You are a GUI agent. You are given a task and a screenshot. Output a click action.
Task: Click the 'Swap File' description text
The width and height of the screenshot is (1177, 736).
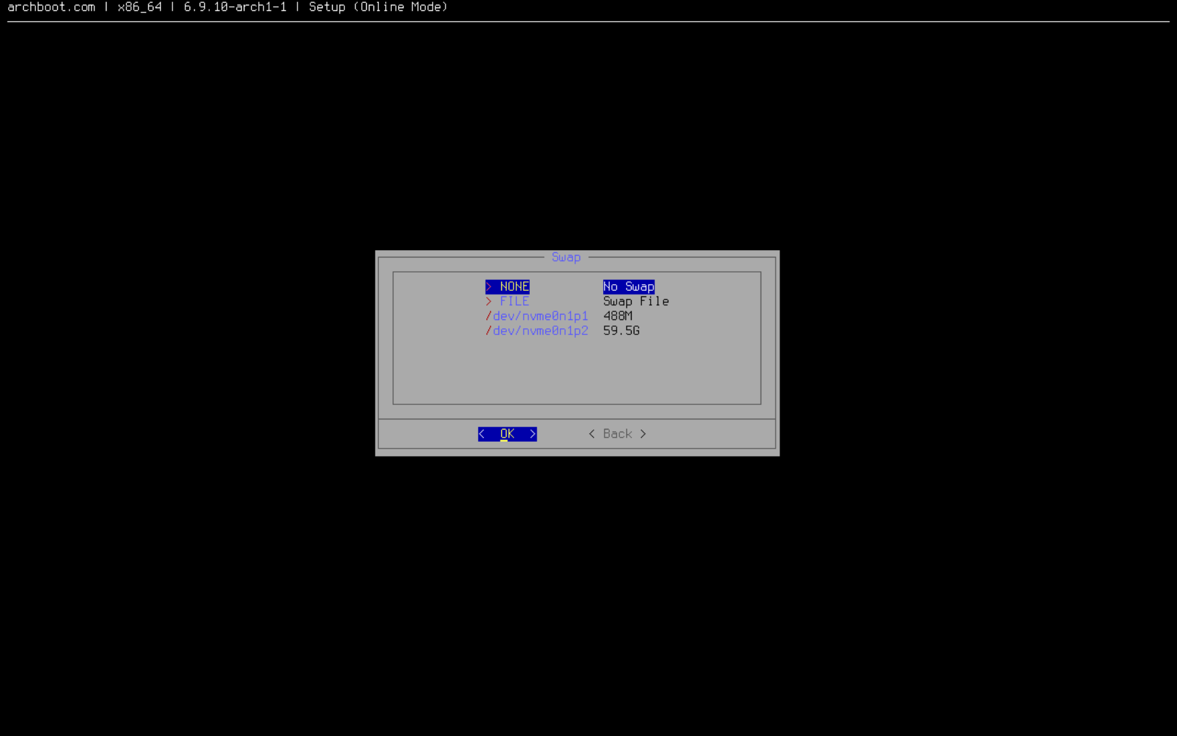tap(636, 302)
